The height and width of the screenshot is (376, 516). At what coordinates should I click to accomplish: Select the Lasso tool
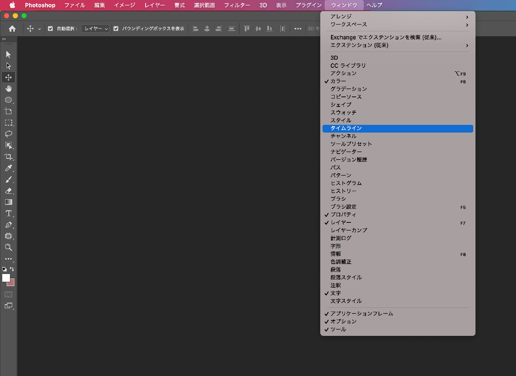(x=8, y=134)
